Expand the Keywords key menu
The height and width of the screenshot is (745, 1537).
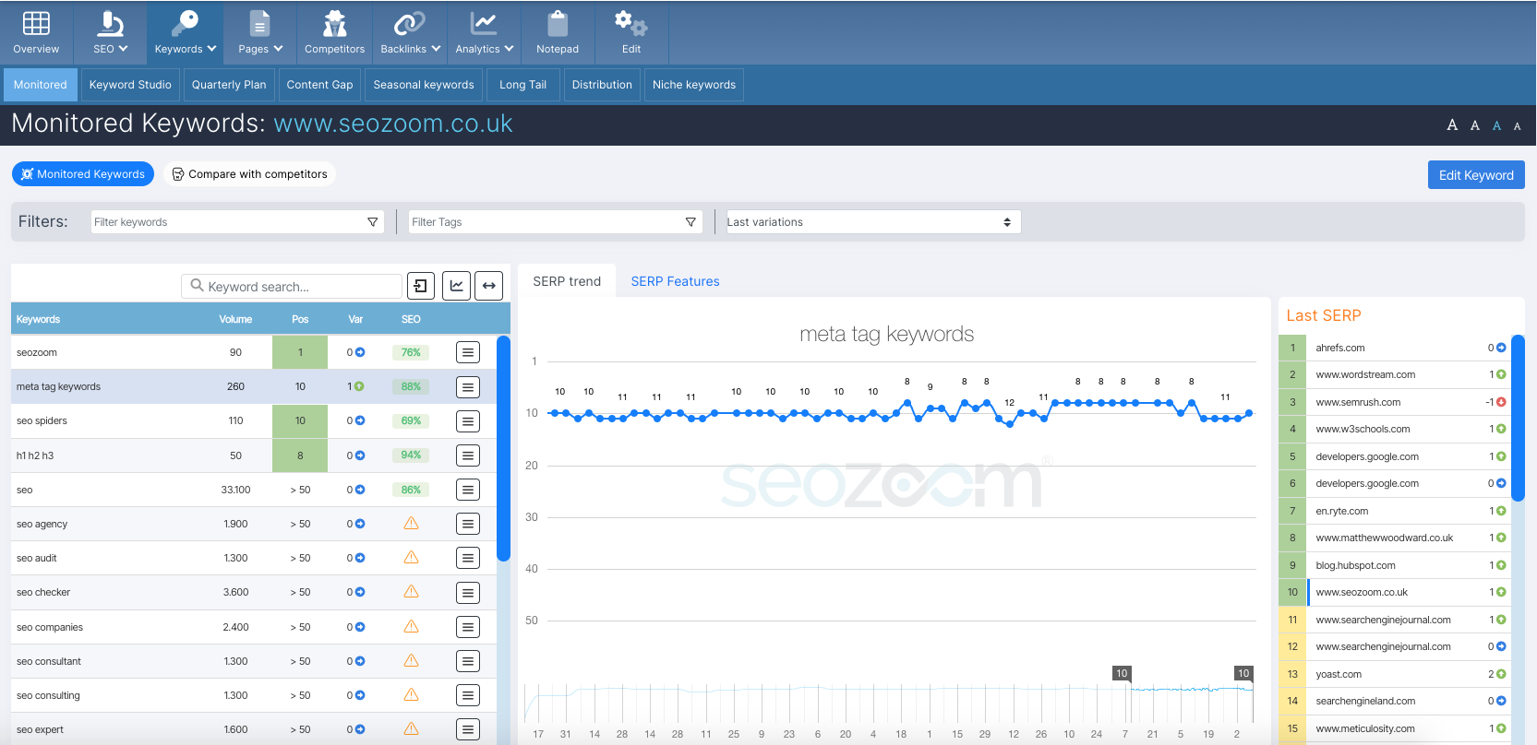point(185,32)
